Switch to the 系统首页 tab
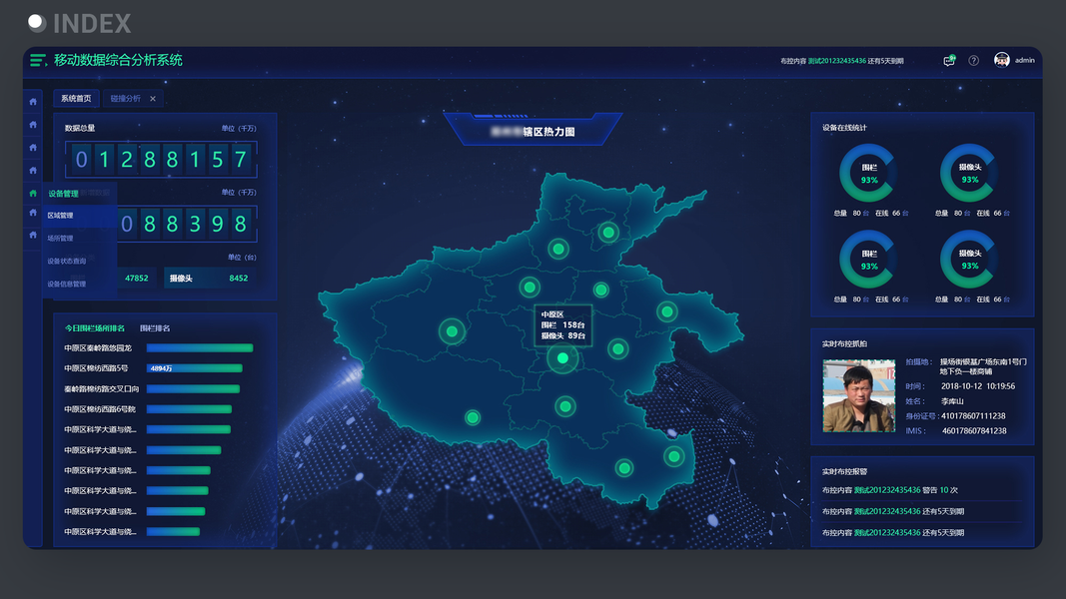This screenshot has width=1066, height=599. [x=76, y=99]
